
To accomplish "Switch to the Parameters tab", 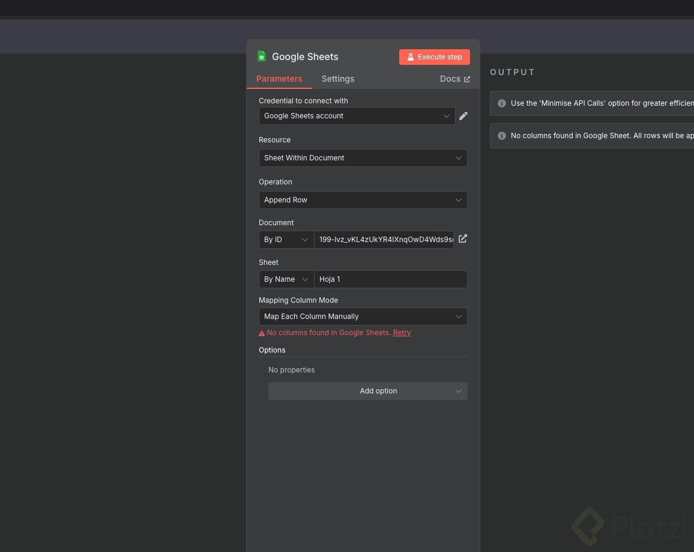I will point(279,79).
